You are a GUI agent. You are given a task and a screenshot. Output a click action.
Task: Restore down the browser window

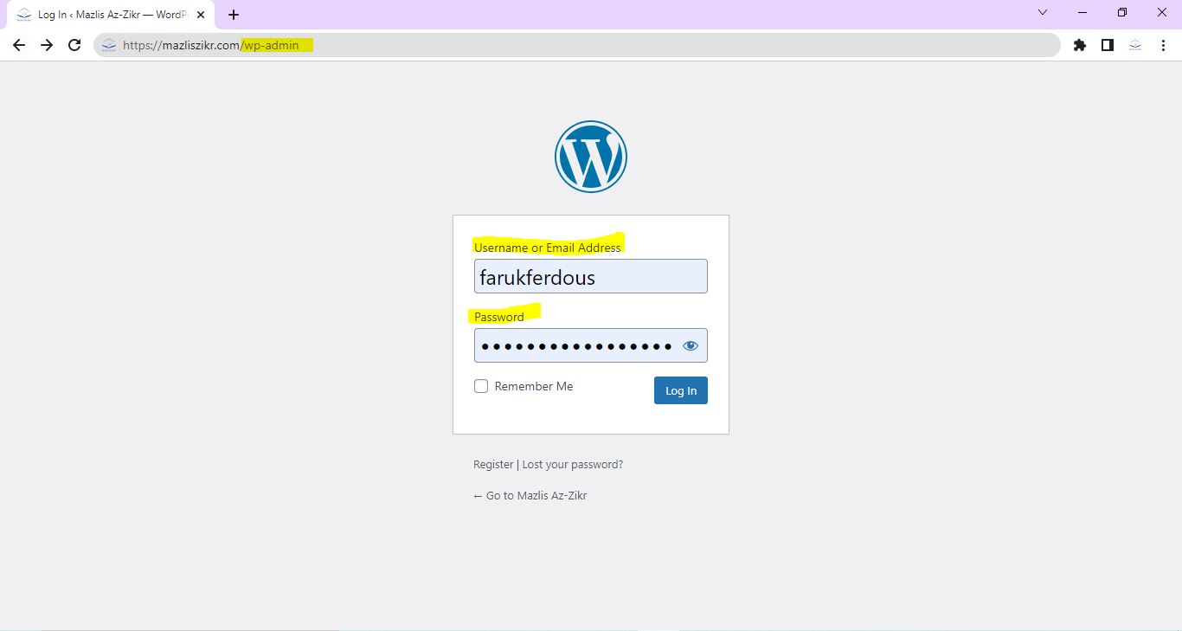point(1122,12)
